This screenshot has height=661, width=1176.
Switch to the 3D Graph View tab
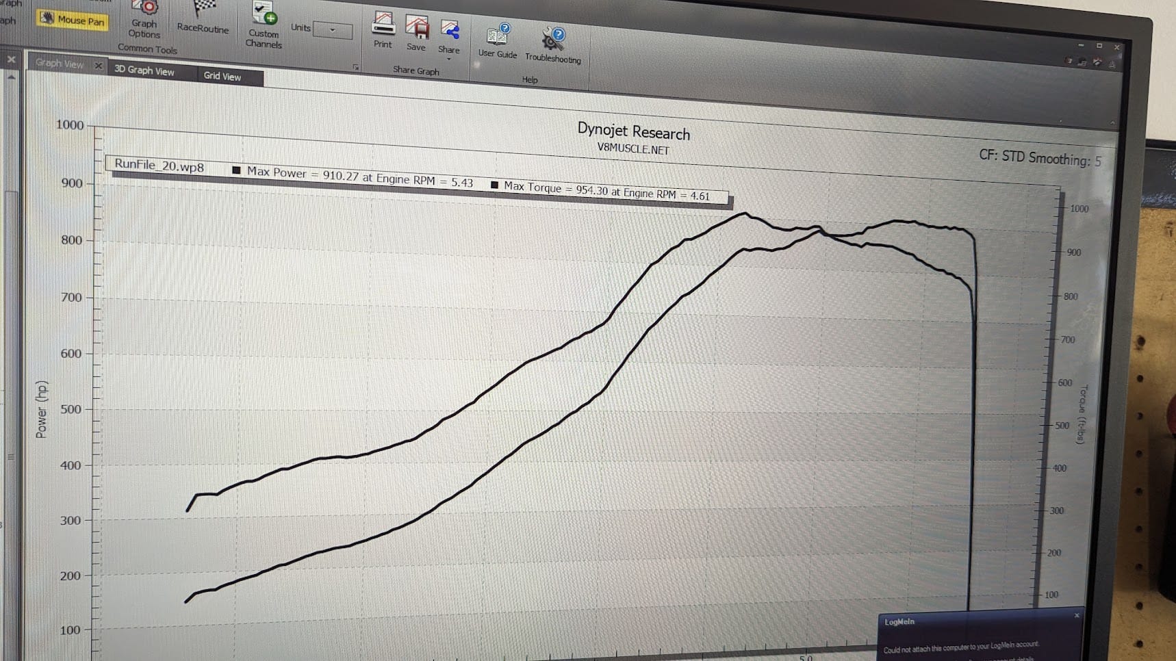144,70
